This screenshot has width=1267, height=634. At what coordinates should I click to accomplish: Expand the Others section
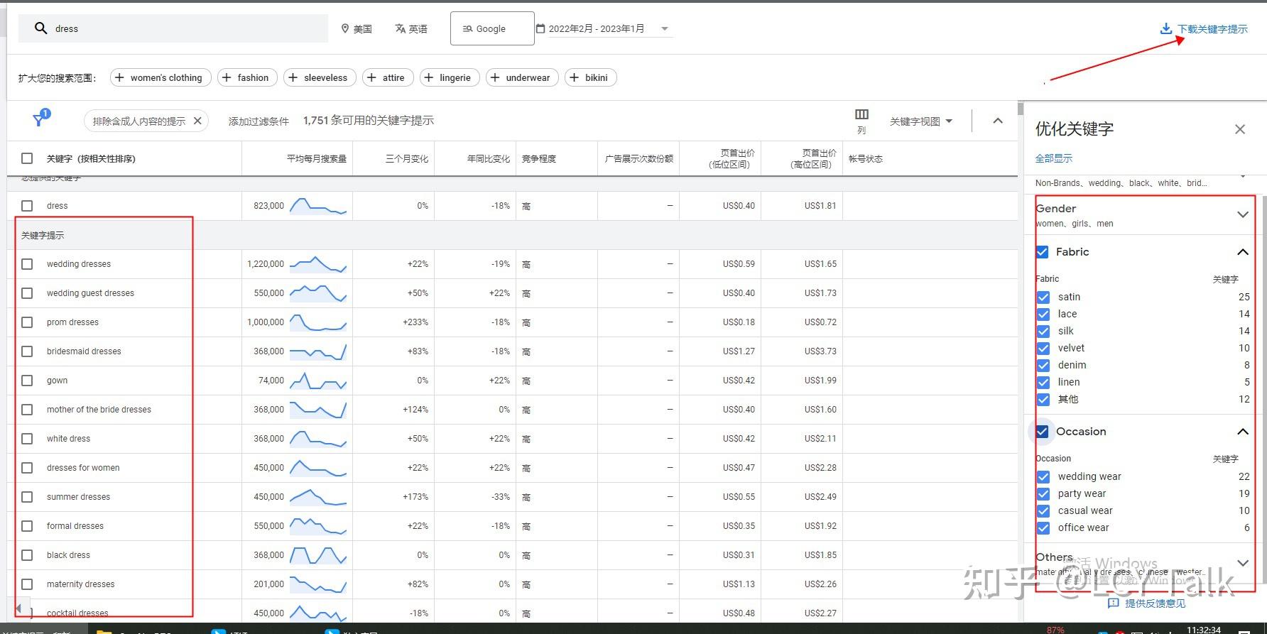pyautogui.click(x=1243, y=563)
